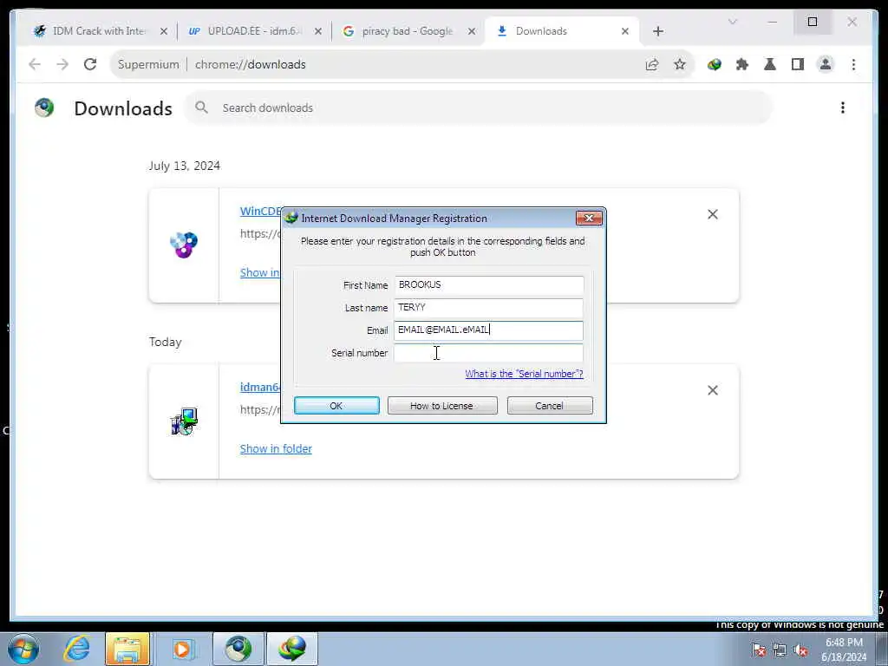Focus the Serial number input field

(488, 353)
